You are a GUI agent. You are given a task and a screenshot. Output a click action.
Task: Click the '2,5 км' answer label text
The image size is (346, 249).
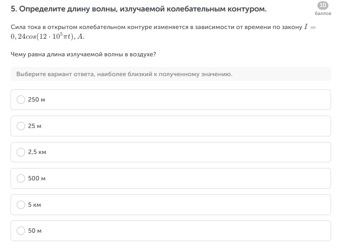click(37, 152)
